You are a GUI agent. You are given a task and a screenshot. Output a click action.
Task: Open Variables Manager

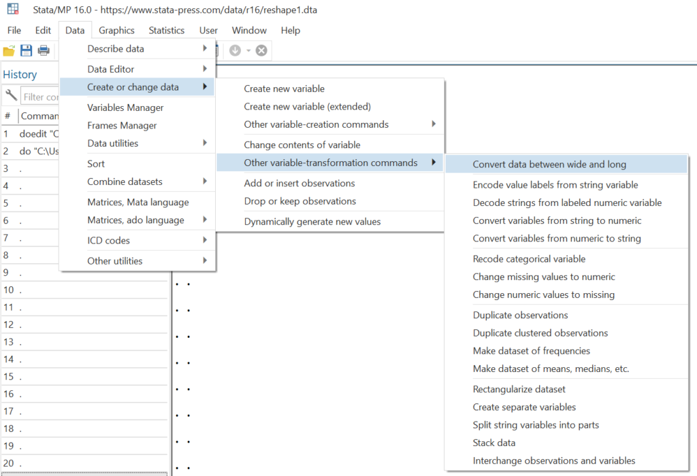pyautogui.click(x=137, y=107)
